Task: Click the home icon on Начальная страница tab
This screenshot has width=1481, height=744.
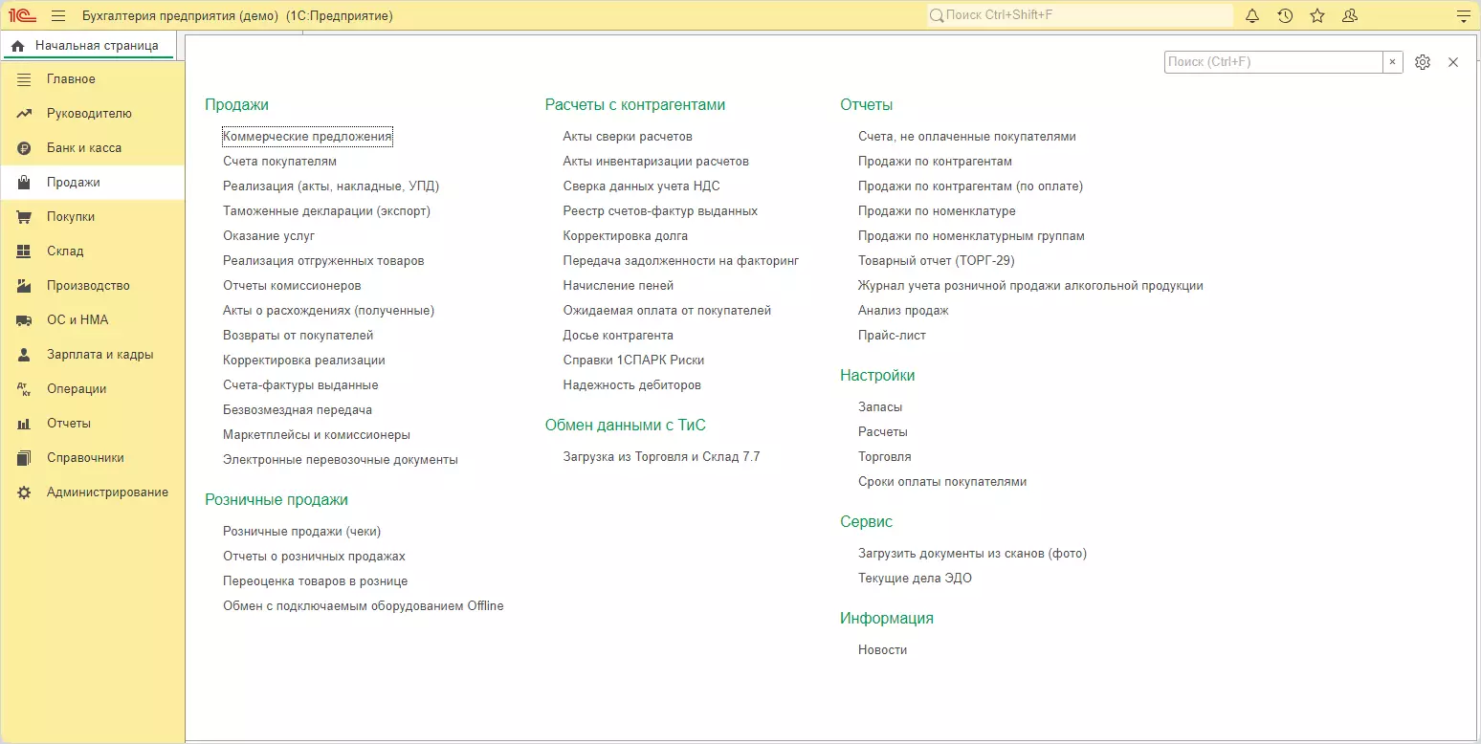Action: pyautogui.click(x=17, y=46)
